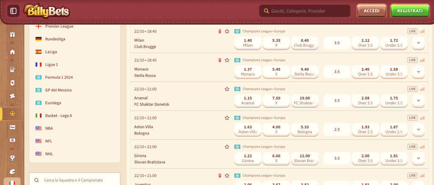
Task: Bet on Stella Rossa at 9.40
Action: (305, 71)
